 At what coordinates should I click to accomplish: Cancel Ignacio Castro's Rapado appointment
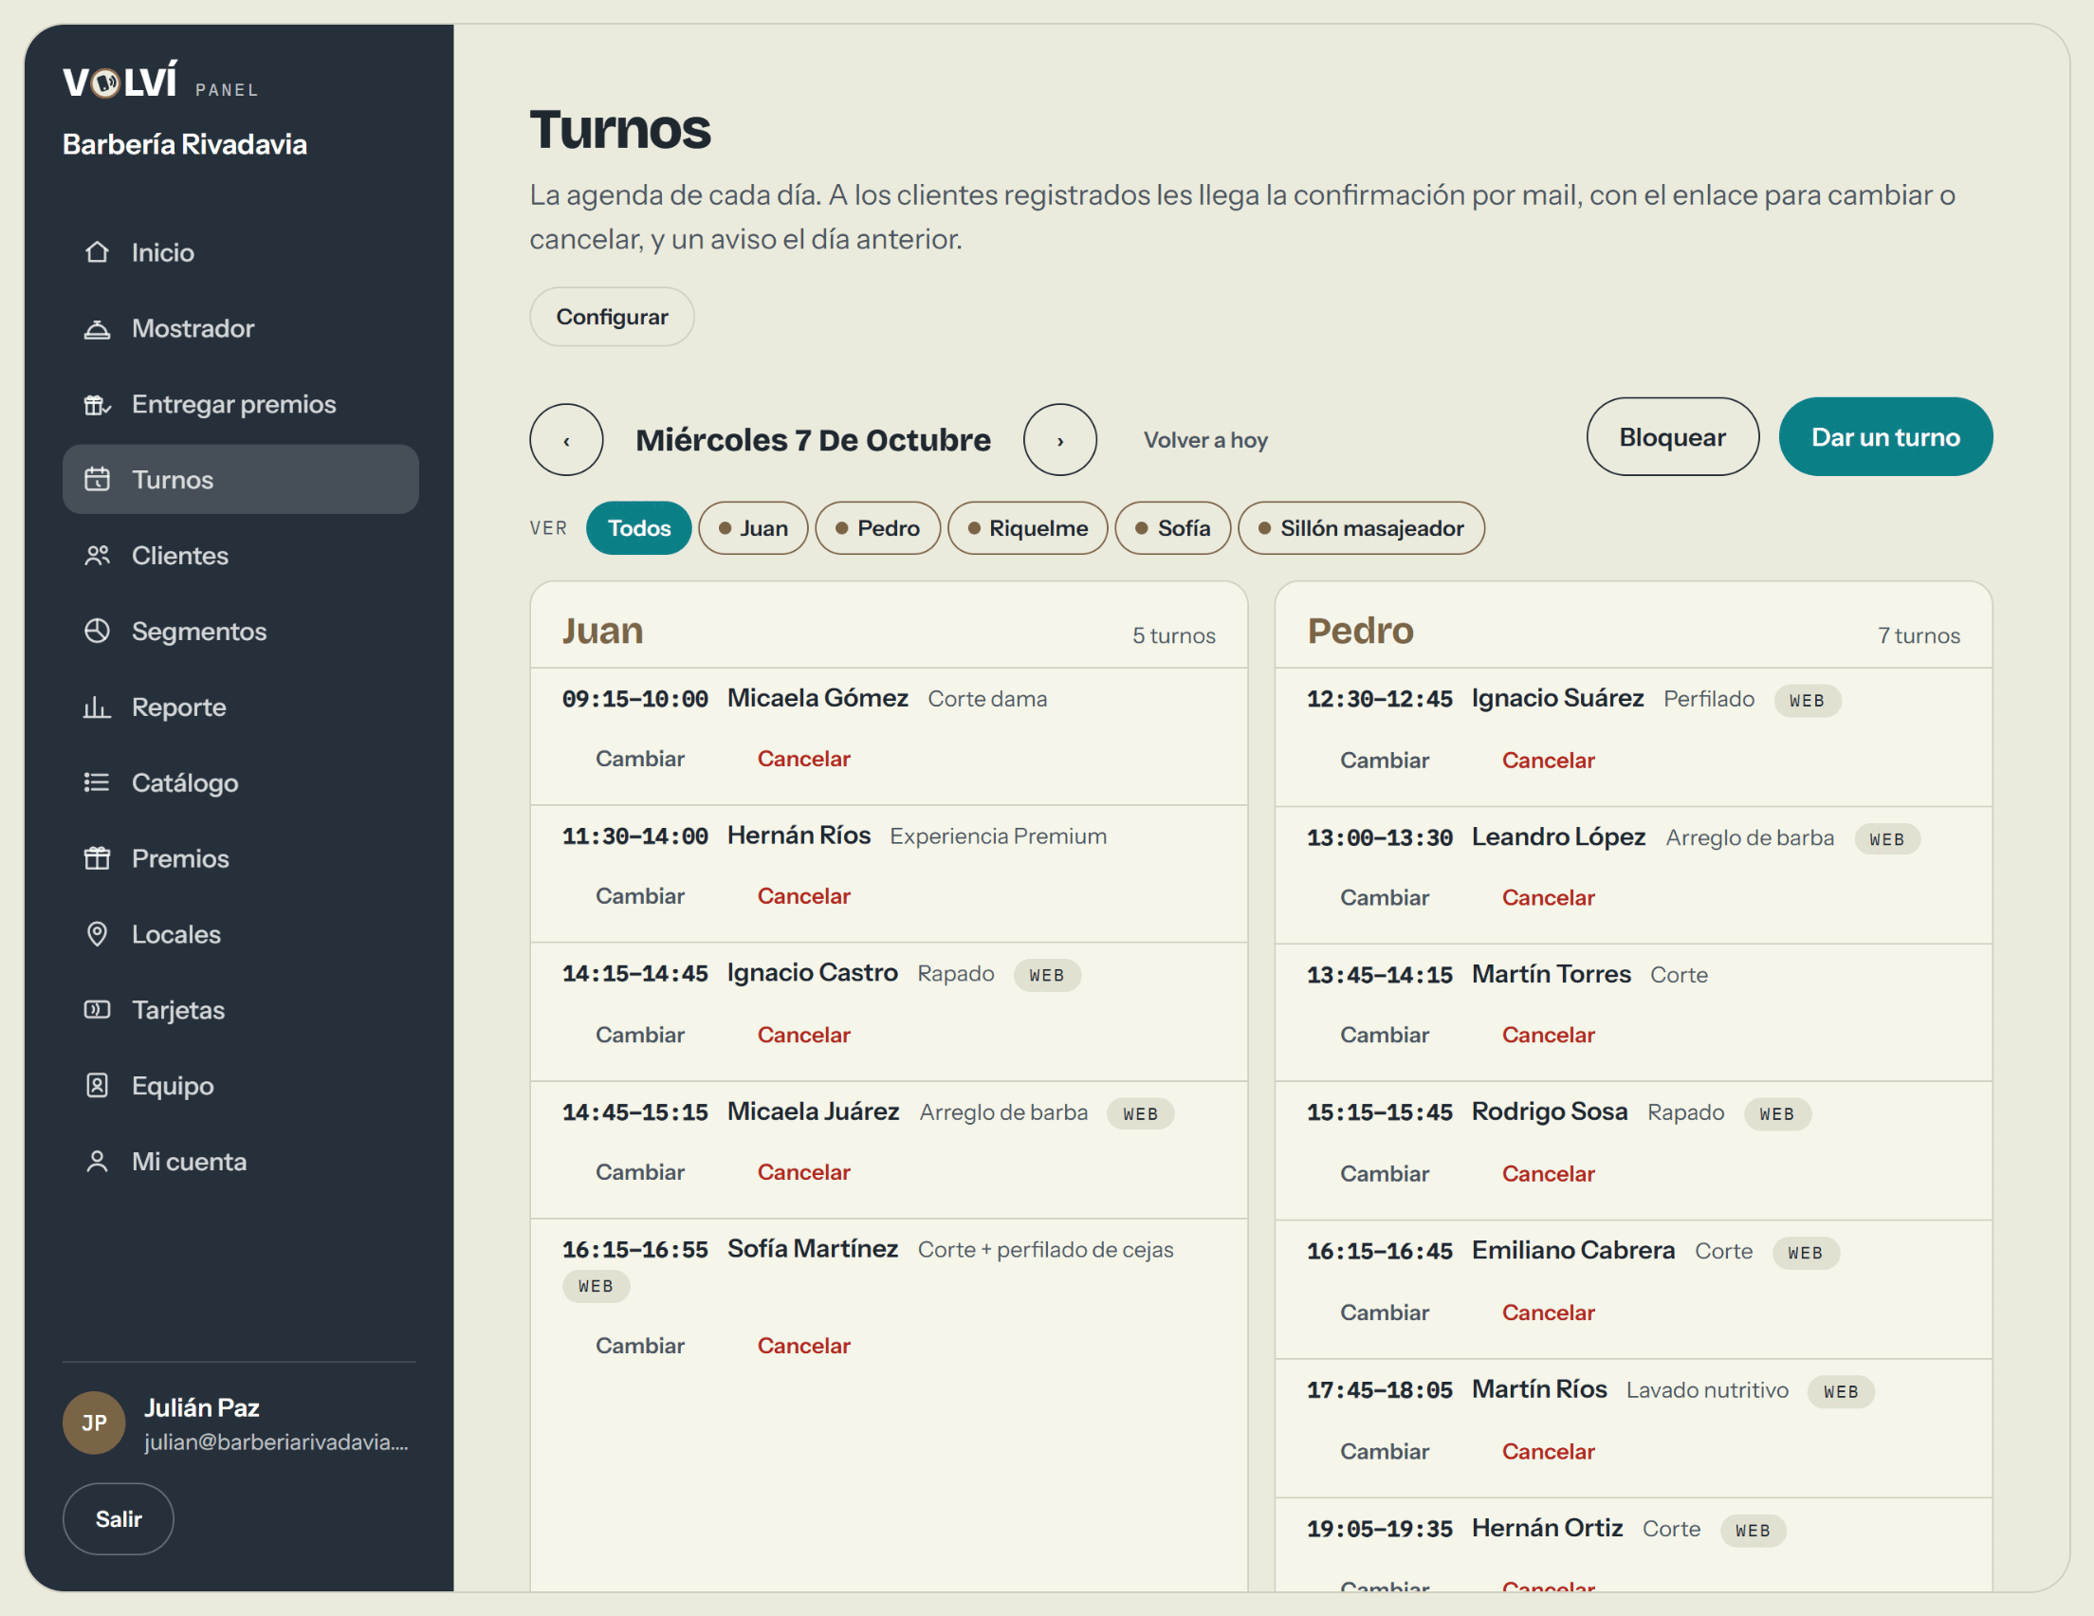coord(804,1035)
